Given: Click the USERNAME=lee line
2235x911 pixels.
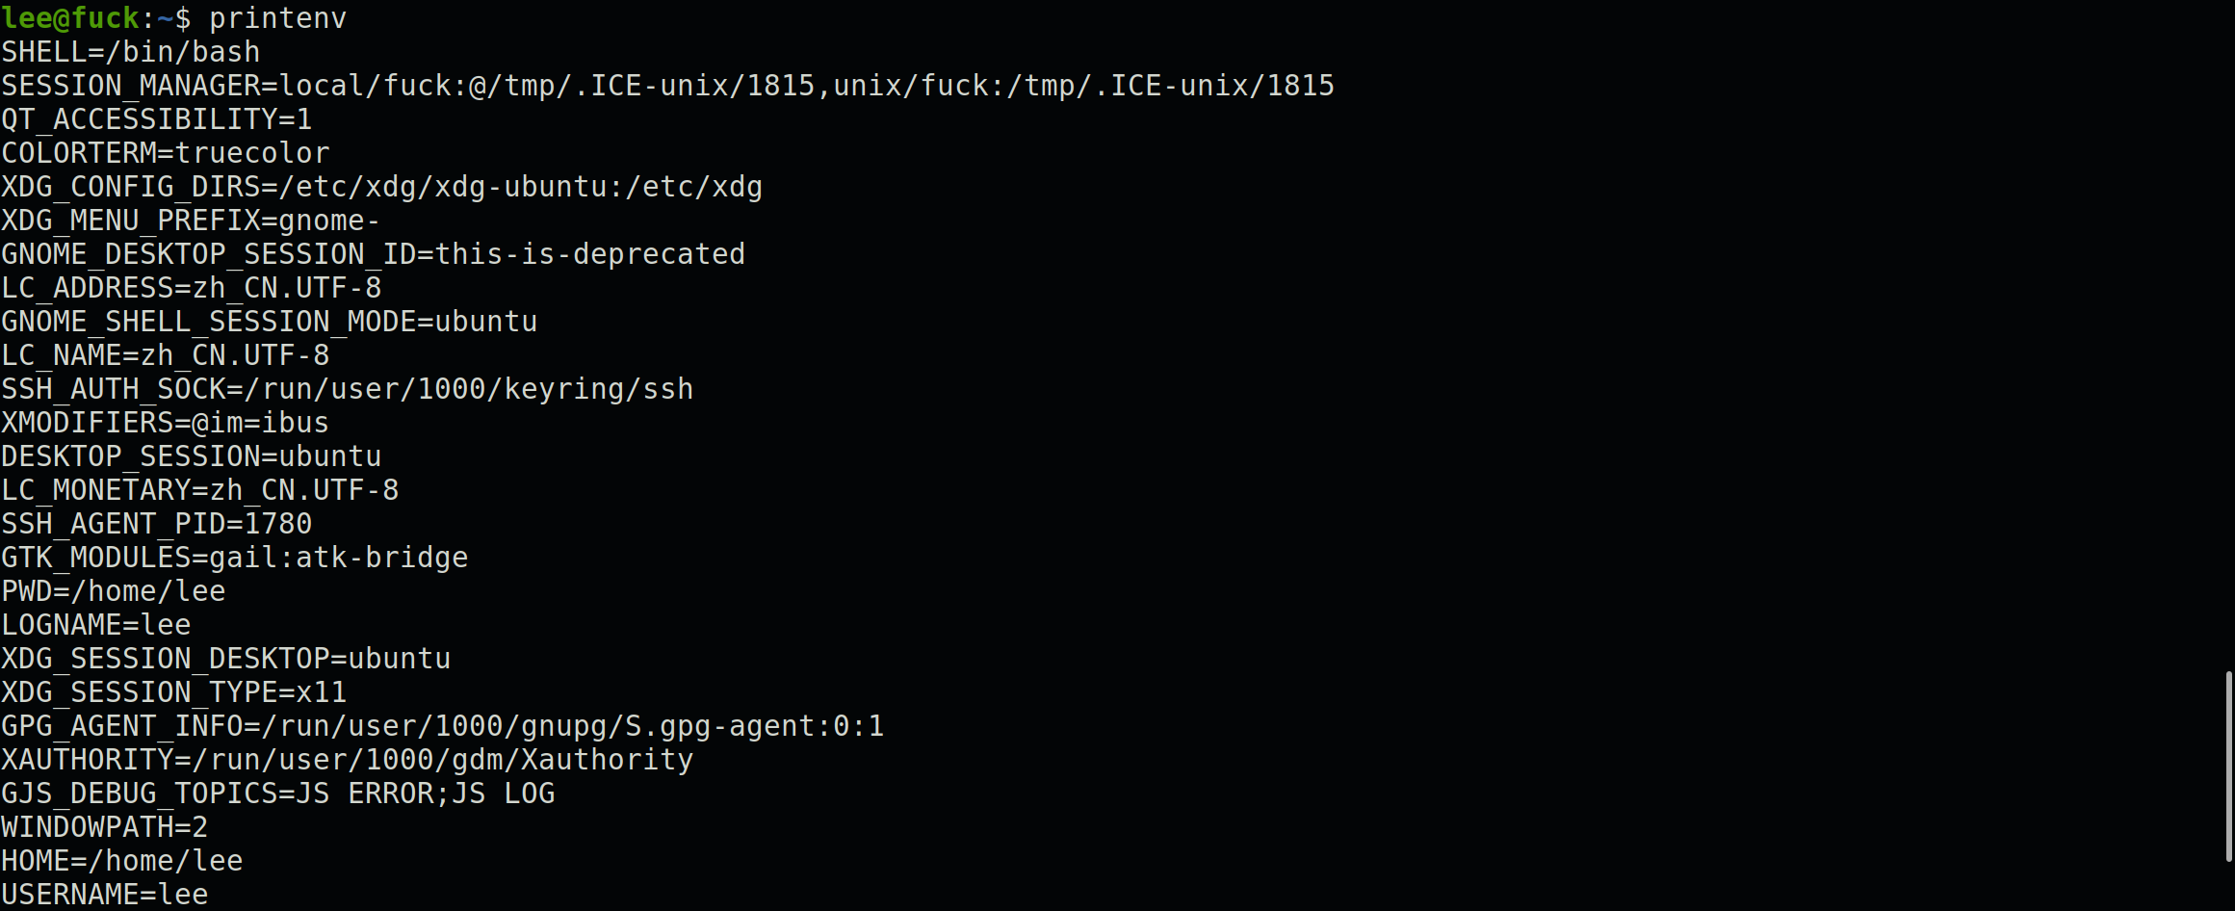Looking at the screenshot, I should pyautogui.click(x=105, y=895).
